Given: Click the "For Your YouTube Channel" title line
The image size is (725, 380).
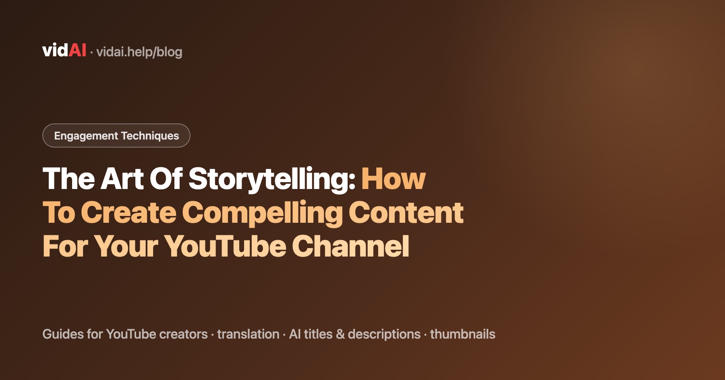Looking at the screenshot, I should (x=226, y=246).
